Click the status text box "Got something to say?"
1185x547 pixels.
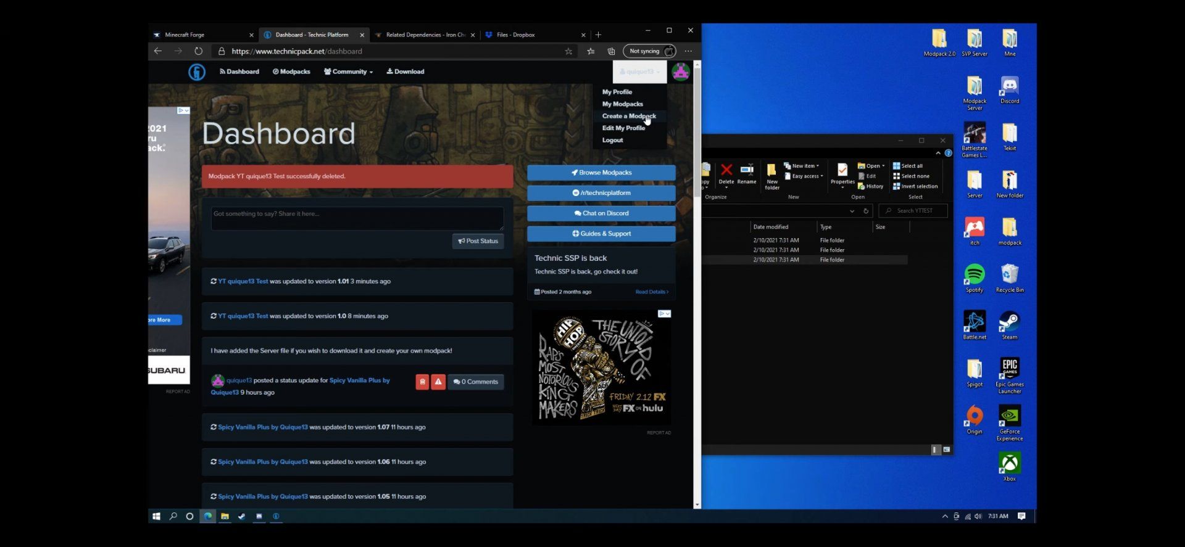(x=357, y=218)
